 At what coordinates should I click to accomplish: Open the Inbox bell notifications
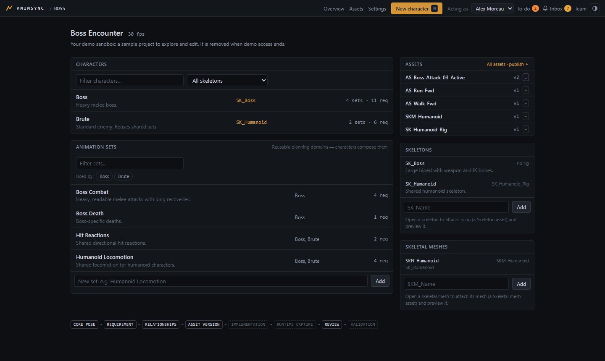[557, 8]
